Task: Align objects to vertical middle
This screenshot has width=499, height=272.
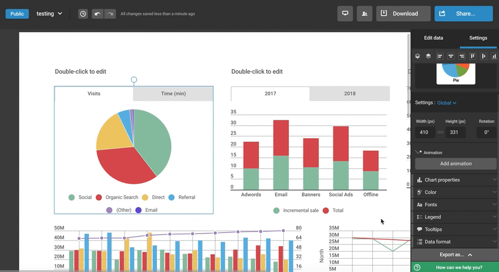Action: 483,56
